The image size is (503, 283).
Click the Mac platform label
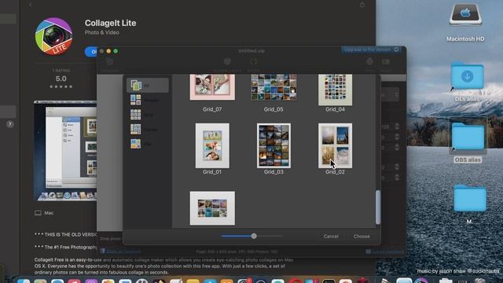tap(44, 213)
